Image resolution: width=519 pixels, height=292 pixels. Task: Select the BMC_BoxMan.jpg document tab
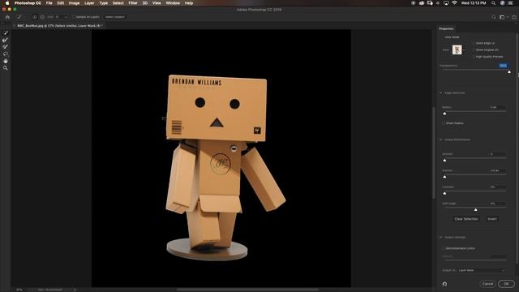click(x=59, y=25)
